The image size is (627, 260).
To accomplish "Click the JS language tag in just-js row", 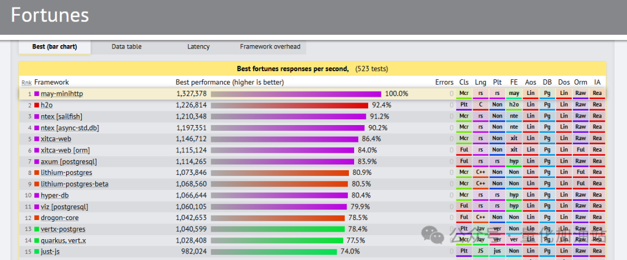I will 481,251.
